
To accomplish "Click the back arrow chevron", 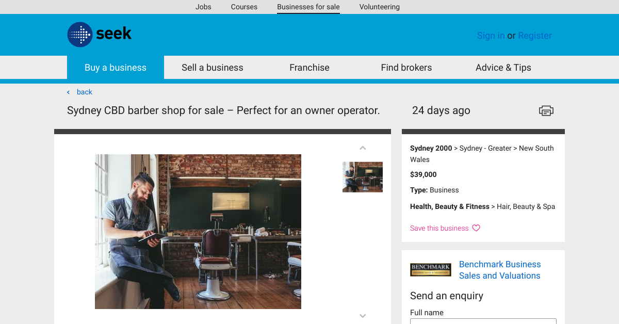I will tap(68, 92).
